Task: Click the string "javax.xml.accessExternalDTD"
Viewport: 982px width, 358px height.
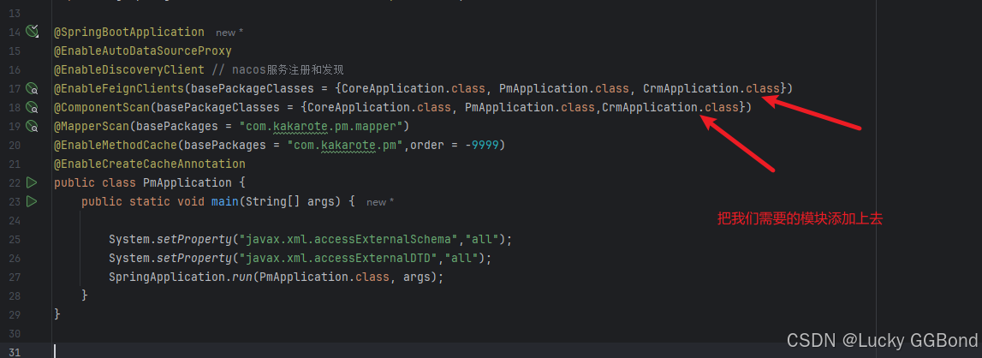Action: [338, 258]
